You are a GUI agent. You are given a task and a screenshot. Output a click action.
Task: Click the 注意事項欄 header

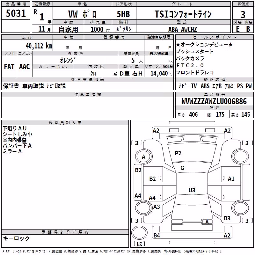[87, 94]
